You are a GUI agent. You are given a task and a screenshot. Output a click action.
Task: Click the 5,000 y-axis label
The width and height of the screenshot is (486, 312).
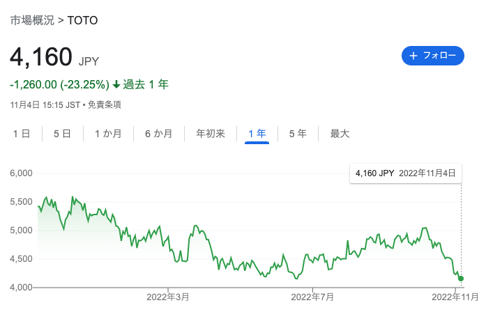tap(21, 231)
